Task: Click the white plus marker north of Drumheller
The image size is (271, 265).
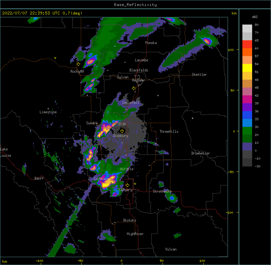Action: (x=192, y=118)
